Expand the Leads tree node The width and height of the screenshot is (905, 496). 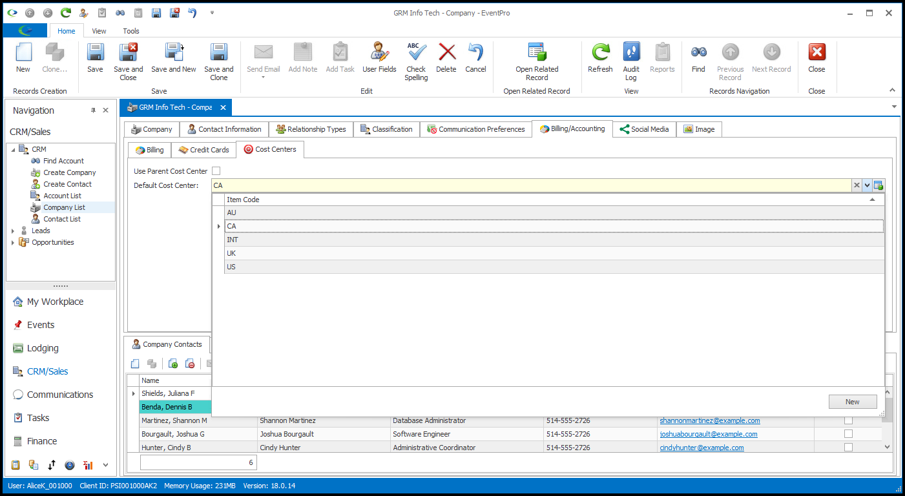point(13,231)
